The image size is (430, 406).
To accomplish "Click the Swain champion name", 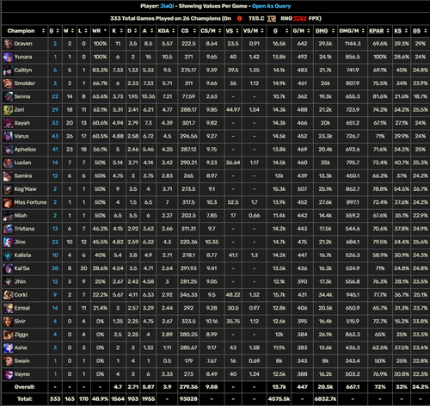I will [21, 361].
